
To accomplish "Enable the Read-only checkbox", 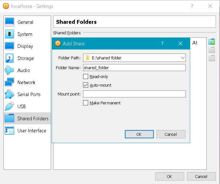I will (x=86, y=76).
